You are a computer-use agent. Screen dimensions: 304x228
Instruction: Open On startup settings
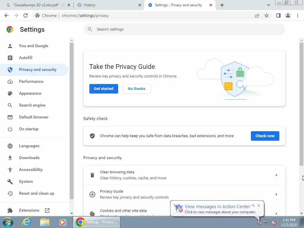29,129
